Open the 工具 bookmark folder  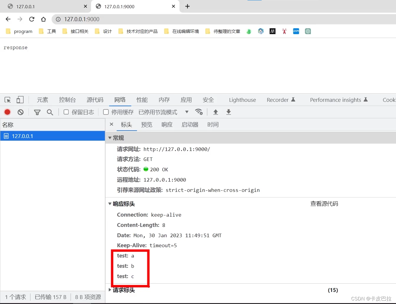click(47, 31)
